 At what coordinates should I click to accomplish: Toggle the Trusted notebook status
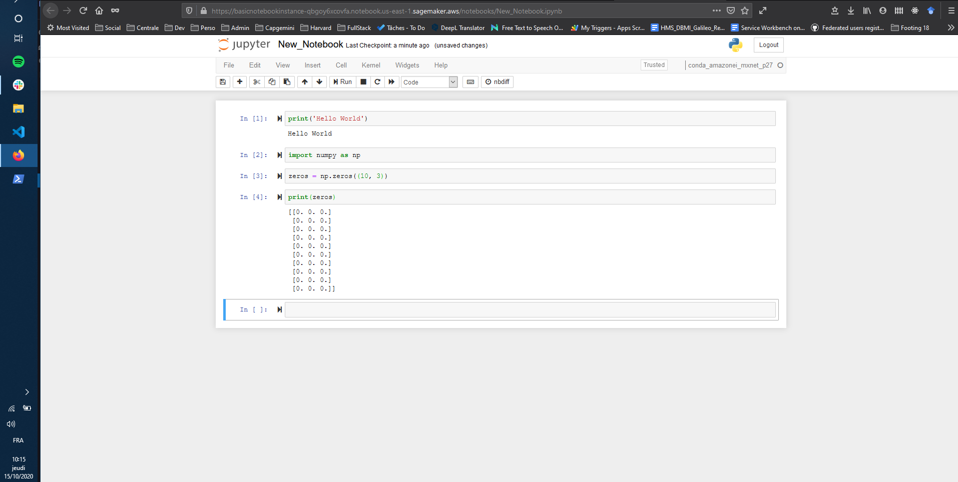tap(654, 65)
